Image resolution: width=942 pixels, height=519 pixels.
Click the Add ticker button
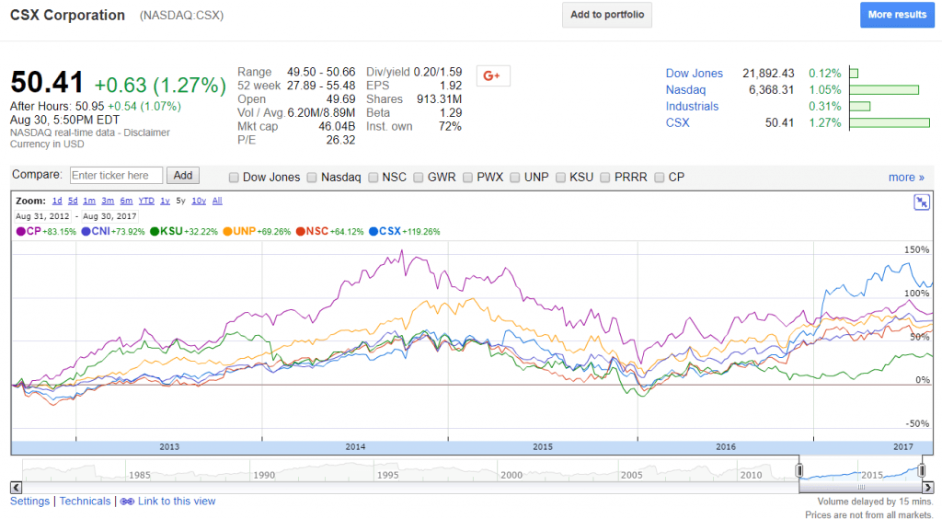[183, 176]
